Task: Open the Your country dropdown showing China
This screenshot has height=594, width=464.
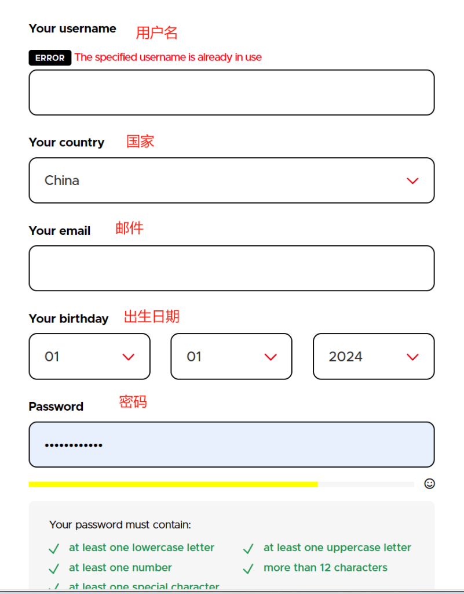Action: pyautogui.click(x=232, y=180)
